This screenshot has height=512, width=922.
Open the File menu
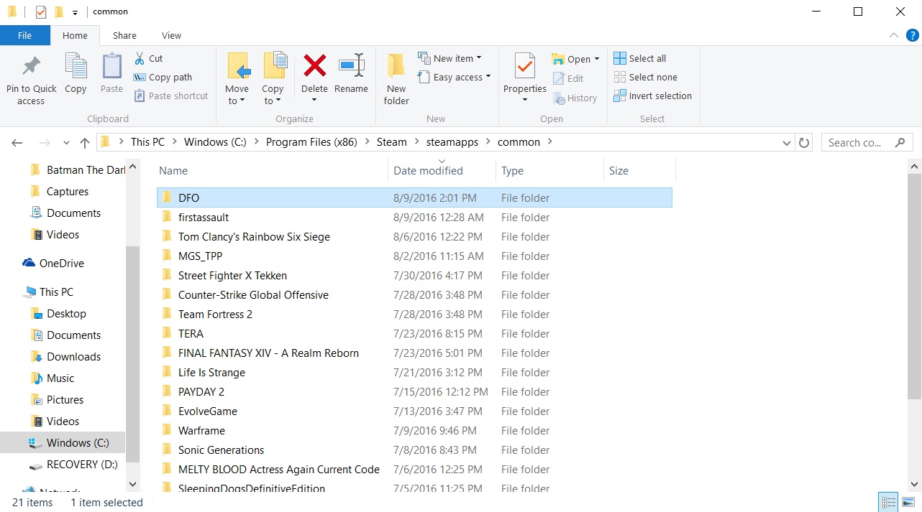[x=24, y=35]
